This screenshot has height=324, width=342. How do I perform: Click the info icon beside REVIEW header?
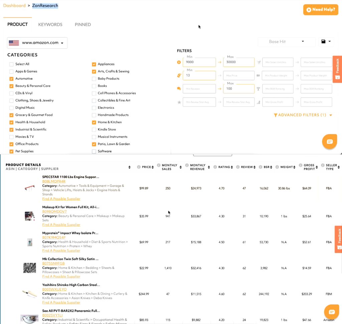(x=238, y=167)
